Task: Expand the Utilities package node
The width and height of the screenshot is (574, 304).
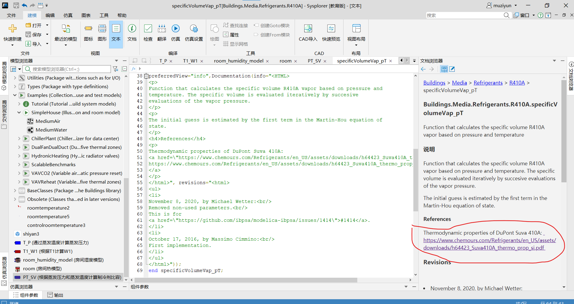Action: 15,78
